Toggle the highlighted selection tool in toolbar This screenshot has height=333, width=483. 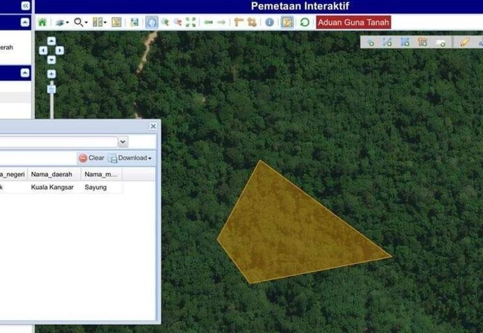pos(287,22)
